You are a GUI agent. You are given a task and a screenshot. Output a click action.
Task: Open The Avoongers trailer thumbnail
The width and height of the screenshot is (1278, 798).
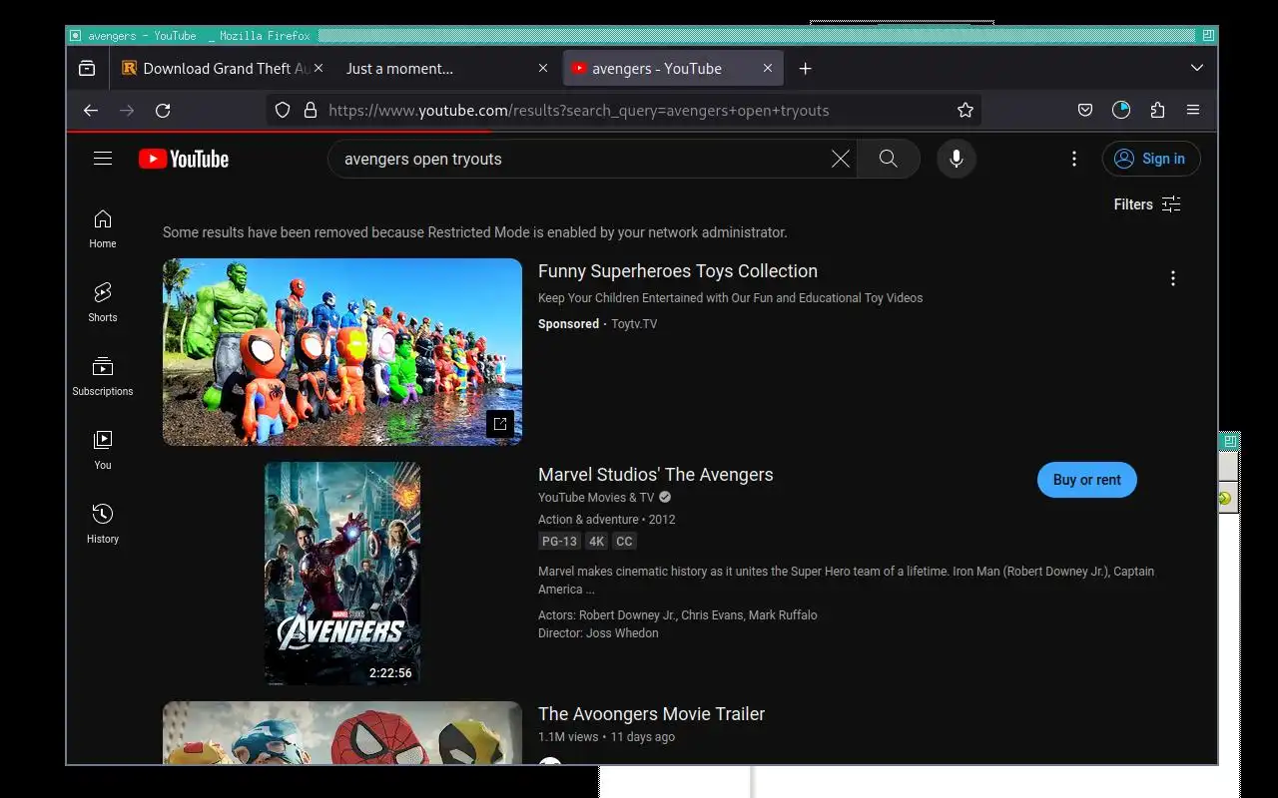342,733
